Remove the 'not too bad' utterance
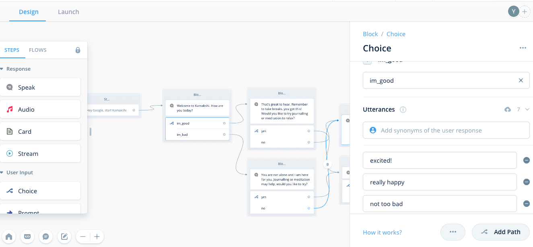The image size is (533, 247). (526, 204)
